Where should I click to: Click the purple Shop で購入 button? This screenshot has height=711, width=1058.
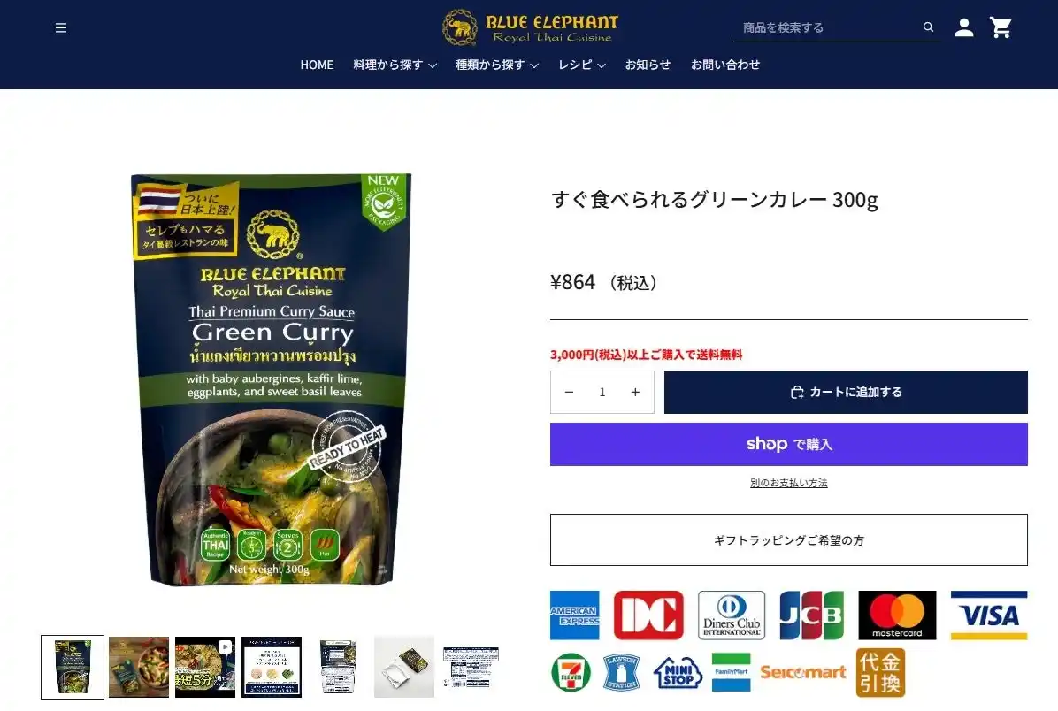click(789, 444)
